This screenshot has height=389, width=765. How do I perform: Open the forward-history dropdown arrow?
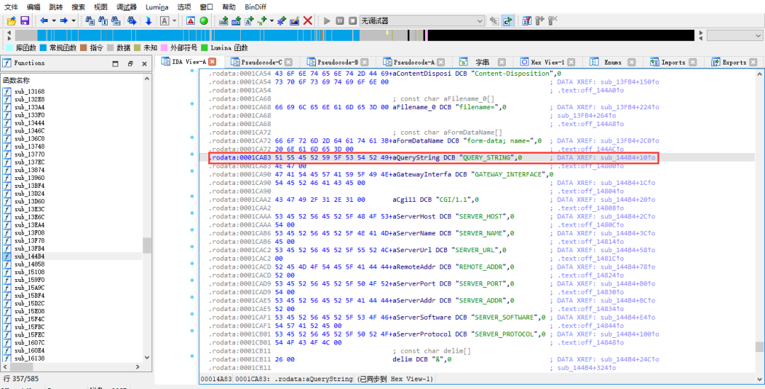point(73,21)
